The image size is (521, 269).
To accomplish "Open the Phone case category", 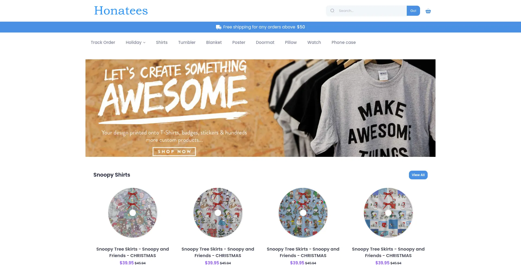I will (343, 43).
